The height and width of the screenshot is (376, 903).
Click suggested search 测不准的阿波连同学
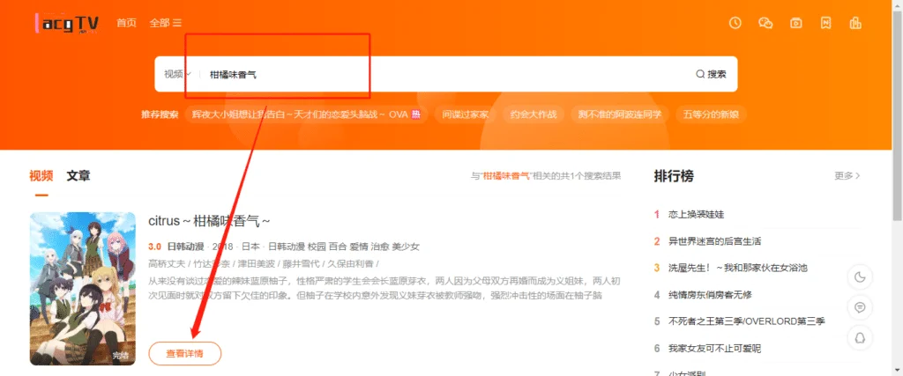pyautogui.click(x=620, y=114)
